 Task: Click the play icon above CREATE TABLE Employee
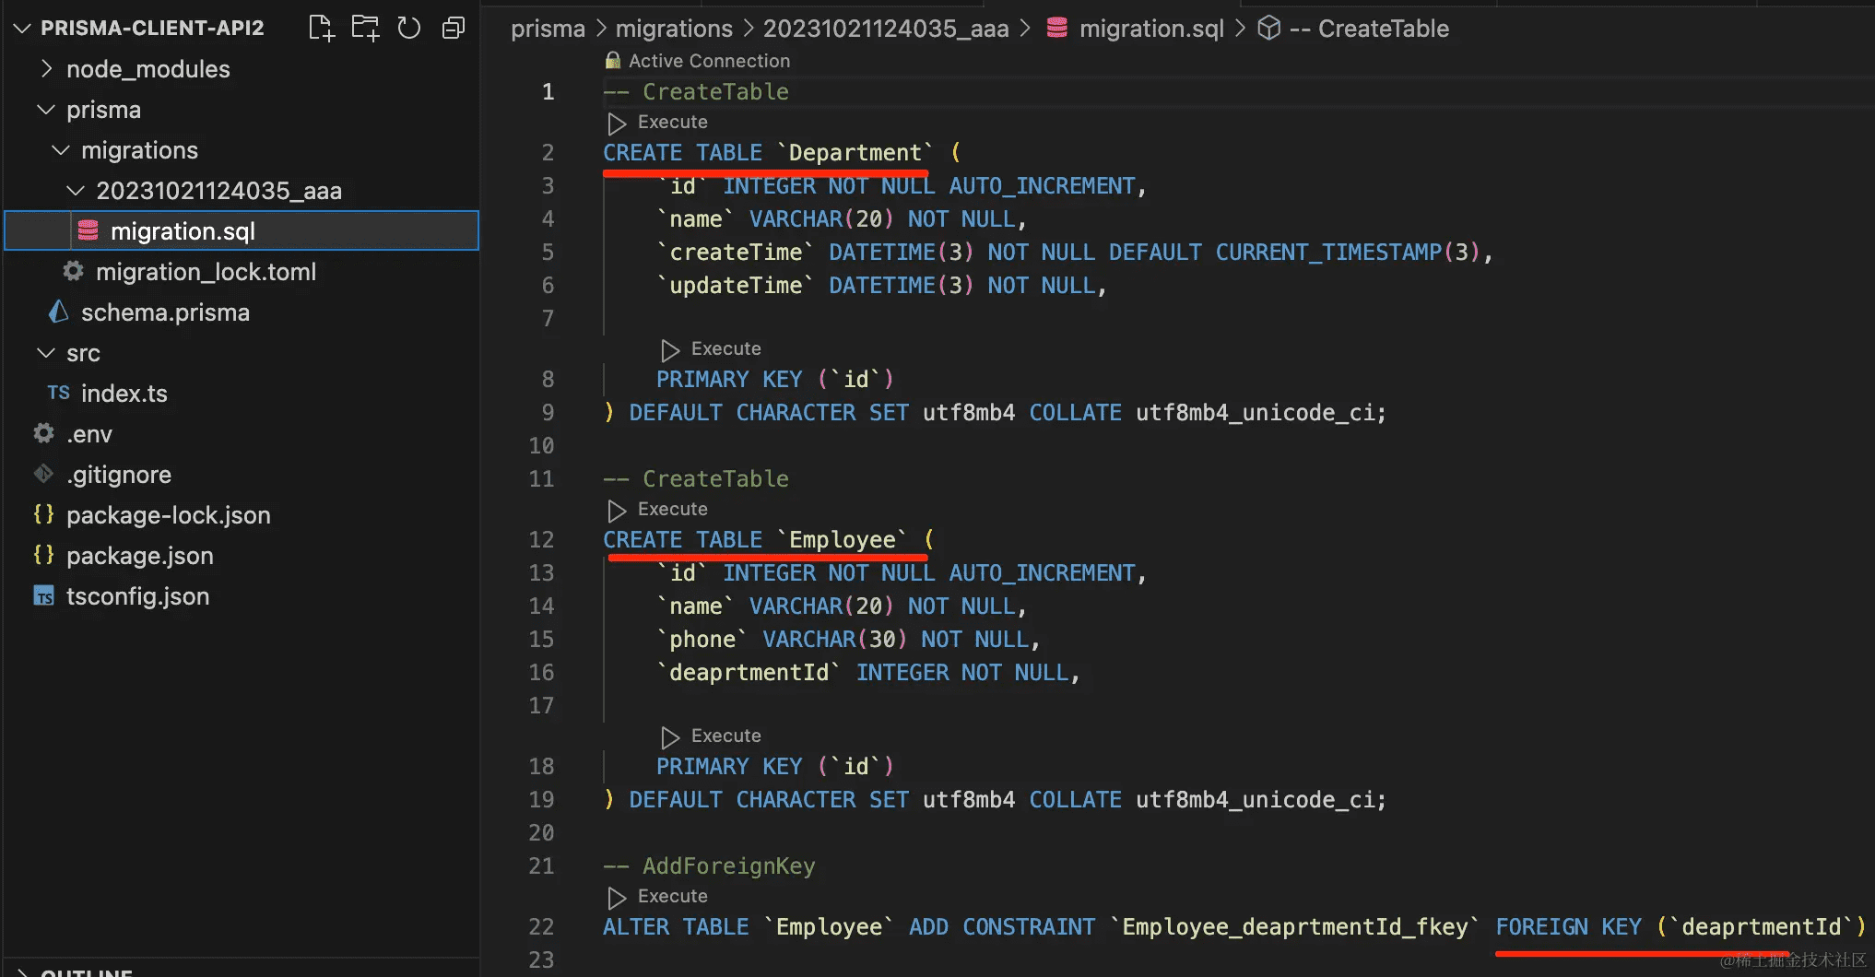pos(617,510)
